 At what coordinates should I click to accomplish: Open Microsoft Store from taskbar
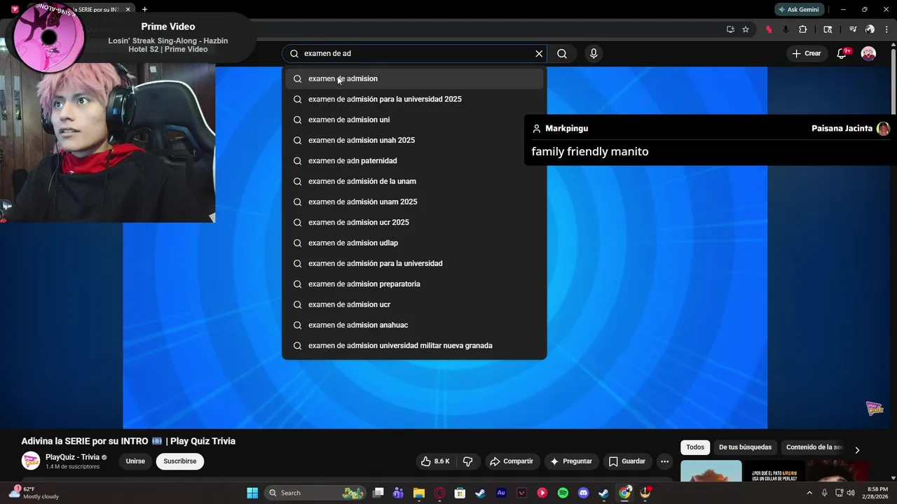(460, 493)
